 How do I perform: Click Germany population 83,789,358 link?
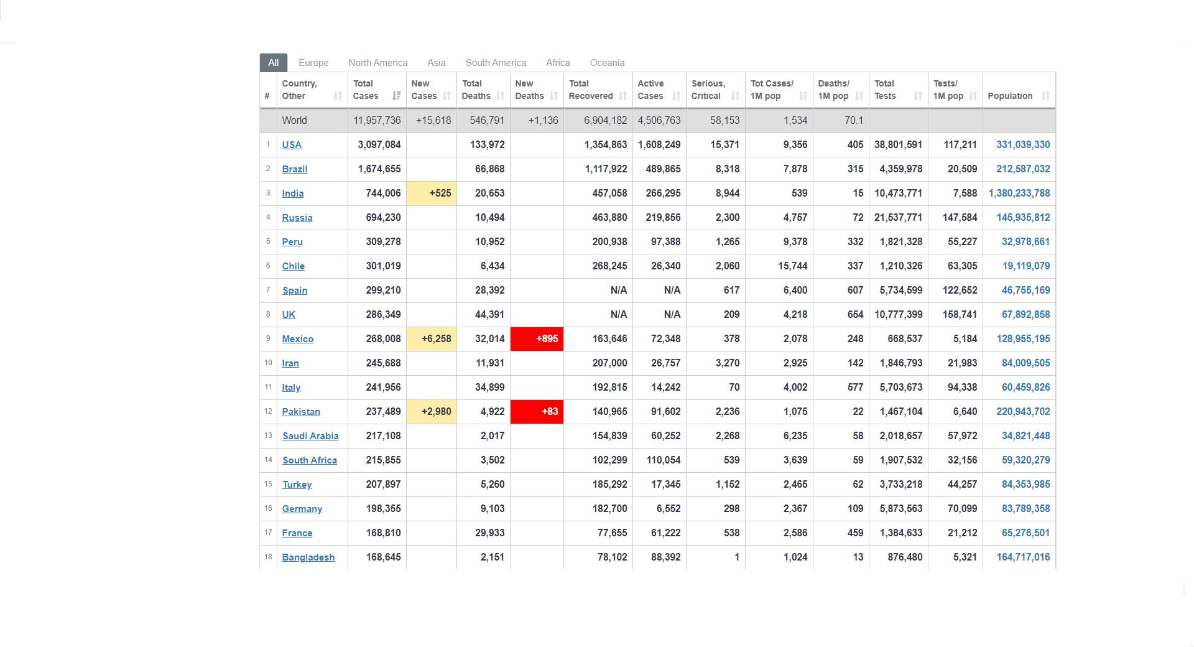coord(1026,509)
